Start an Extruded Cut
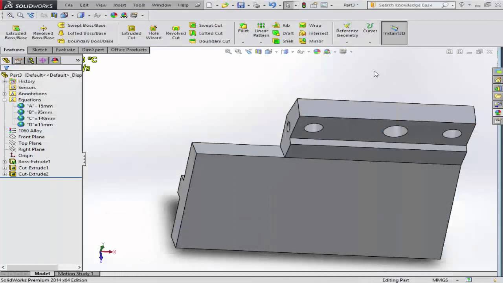This screenshot has width=503, height=283. (131, 32)
